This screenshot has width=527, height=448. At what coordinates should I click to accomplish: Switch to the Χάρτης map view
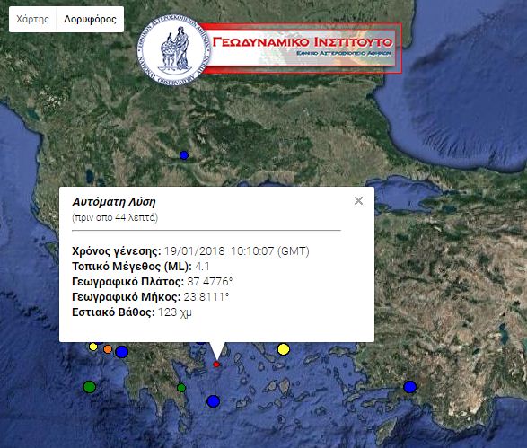pos(32,19)
